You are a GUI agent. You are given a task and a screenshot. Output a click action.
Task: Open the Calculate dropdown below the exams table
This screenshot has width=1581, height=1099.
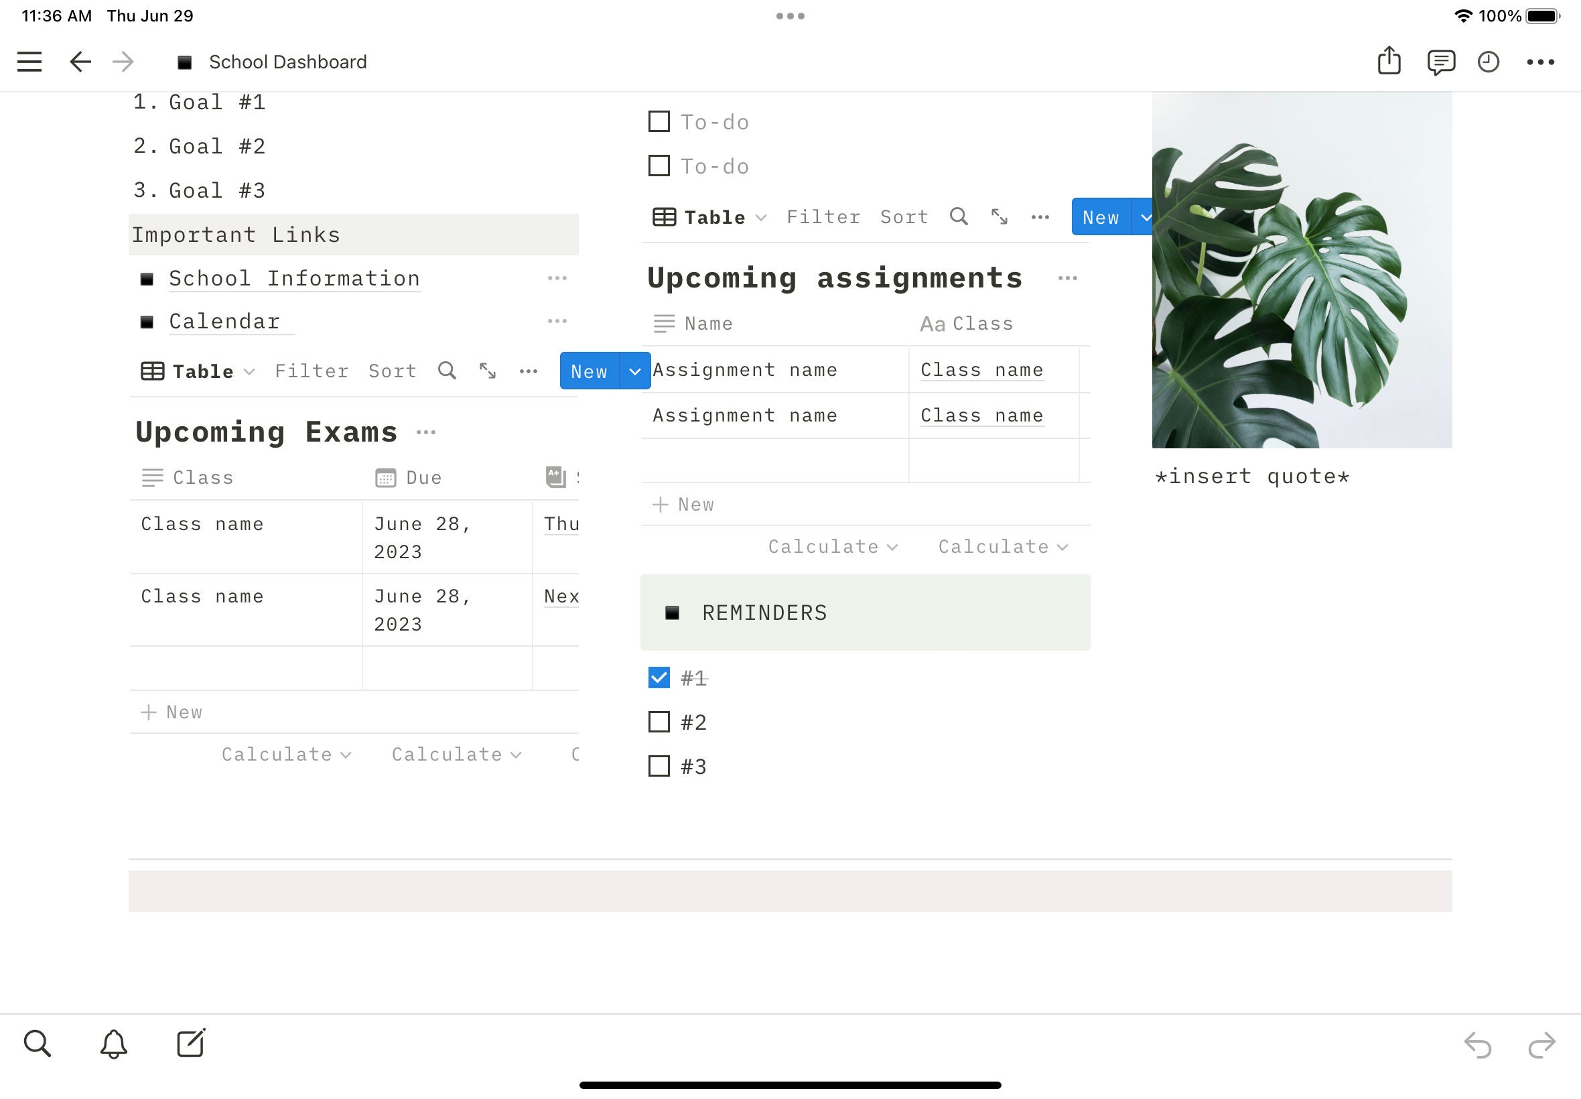point(285,754)
